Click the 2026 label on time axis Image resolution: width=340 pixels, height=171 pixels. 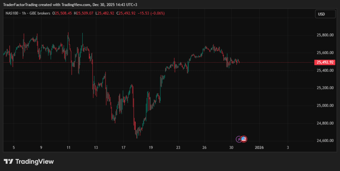coord(259,147)
